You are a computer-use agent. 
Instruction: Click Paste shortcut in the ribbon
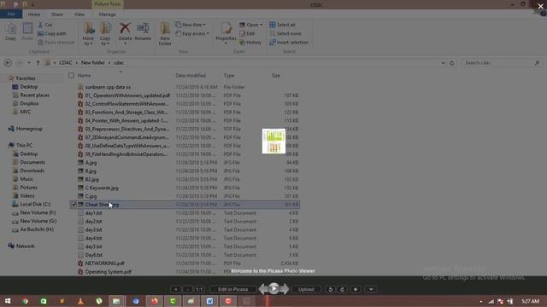tap(56, 43)
